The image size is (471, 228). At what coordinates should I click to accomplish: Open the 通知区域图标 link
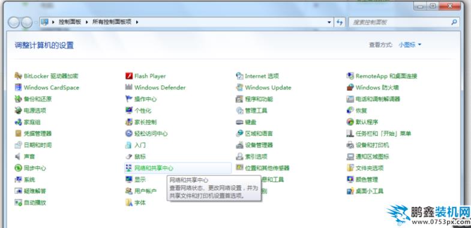(372, 157)
